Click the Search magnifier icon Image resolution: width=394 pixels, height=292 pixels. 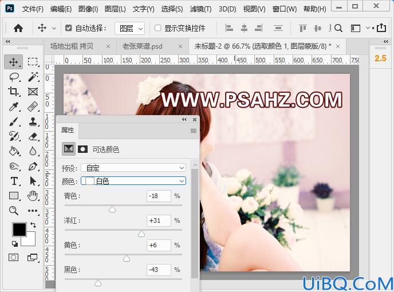click(x=338, y=28)
